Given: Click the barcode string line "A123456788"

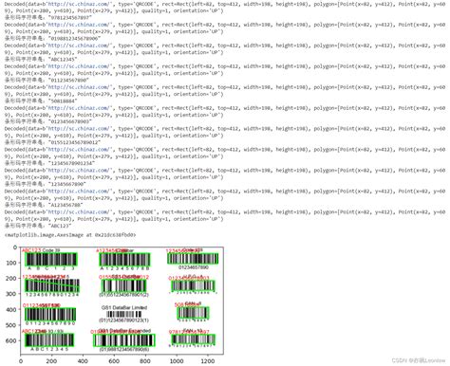Looking at the screenshot, I should [x=44, y=205].
